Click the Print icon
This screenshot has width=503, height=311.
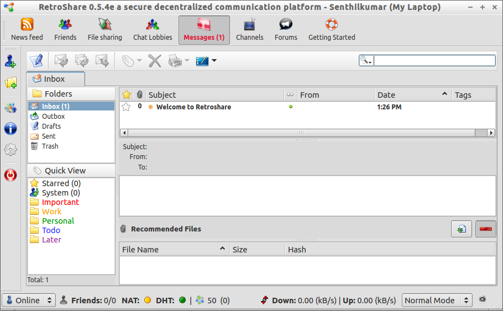175,60
